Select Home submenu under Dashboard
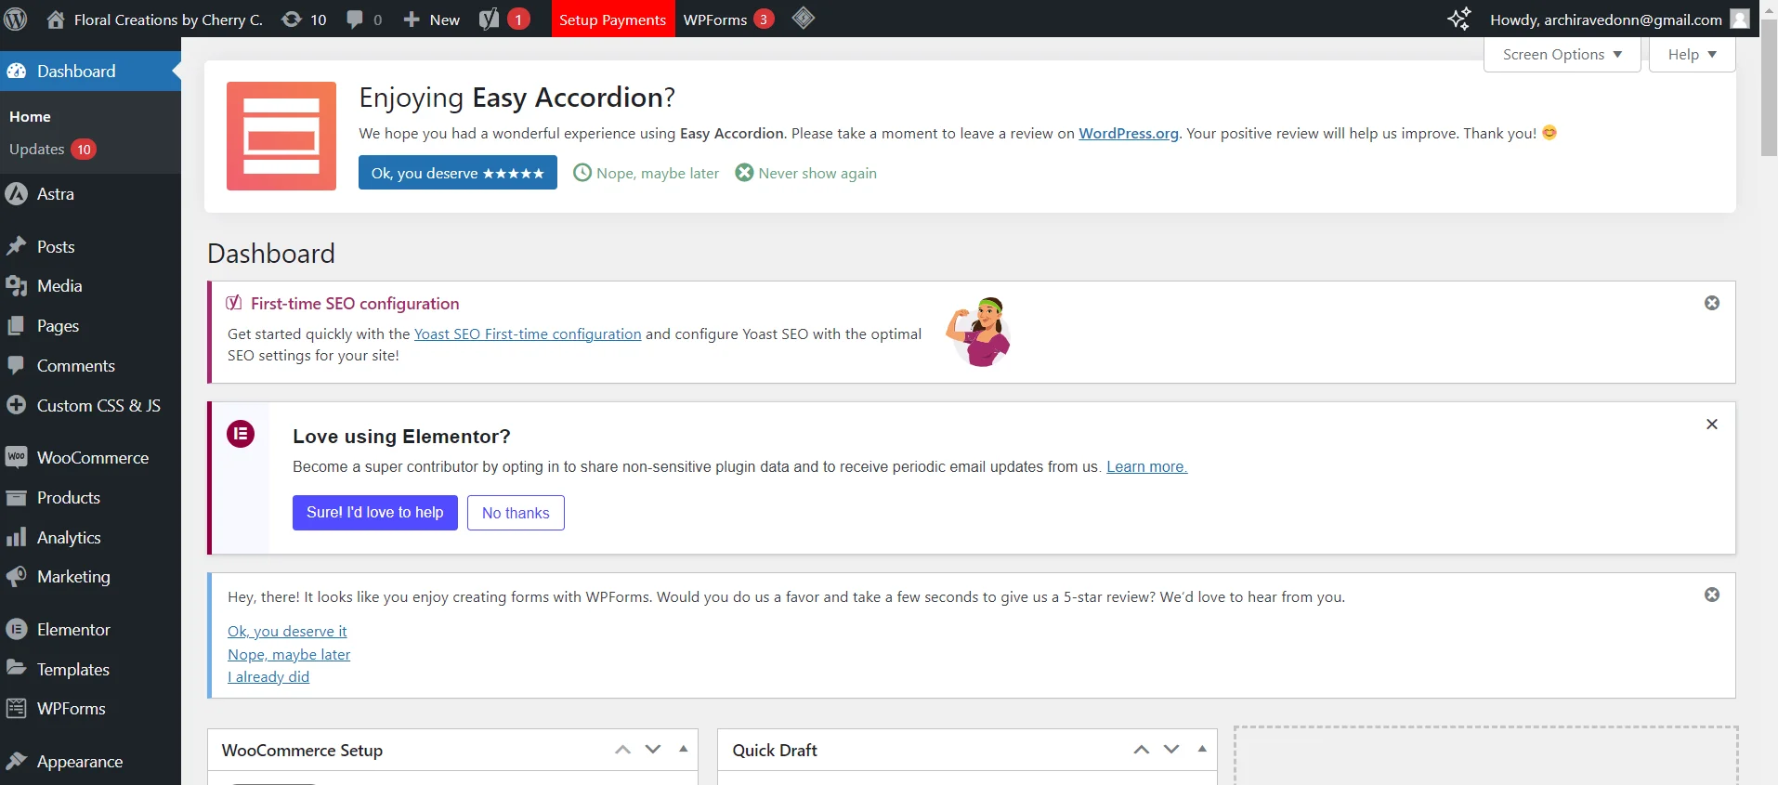 point(30,116)
